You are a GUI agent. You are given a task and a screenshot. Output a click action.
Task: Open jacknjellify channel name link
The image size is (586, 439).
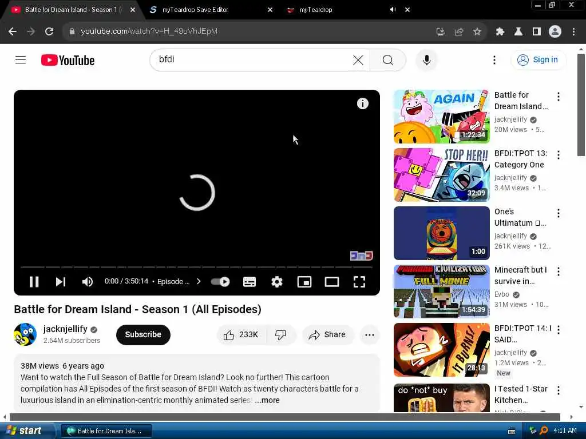coord(65,329)
